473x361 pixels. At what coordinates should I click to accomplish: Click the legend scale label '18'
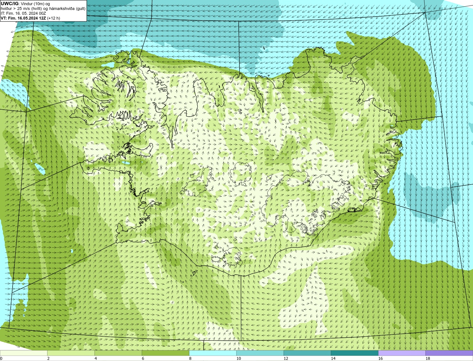click(428, 358)
